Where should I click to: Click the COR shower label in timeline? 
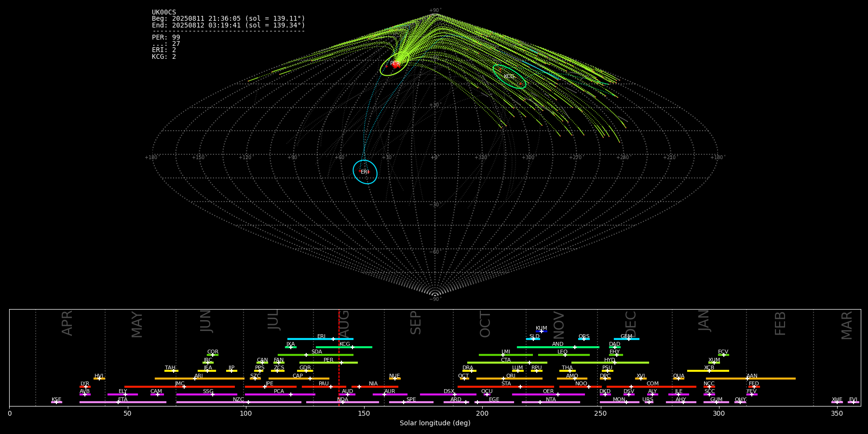click(x=213, y=352)
